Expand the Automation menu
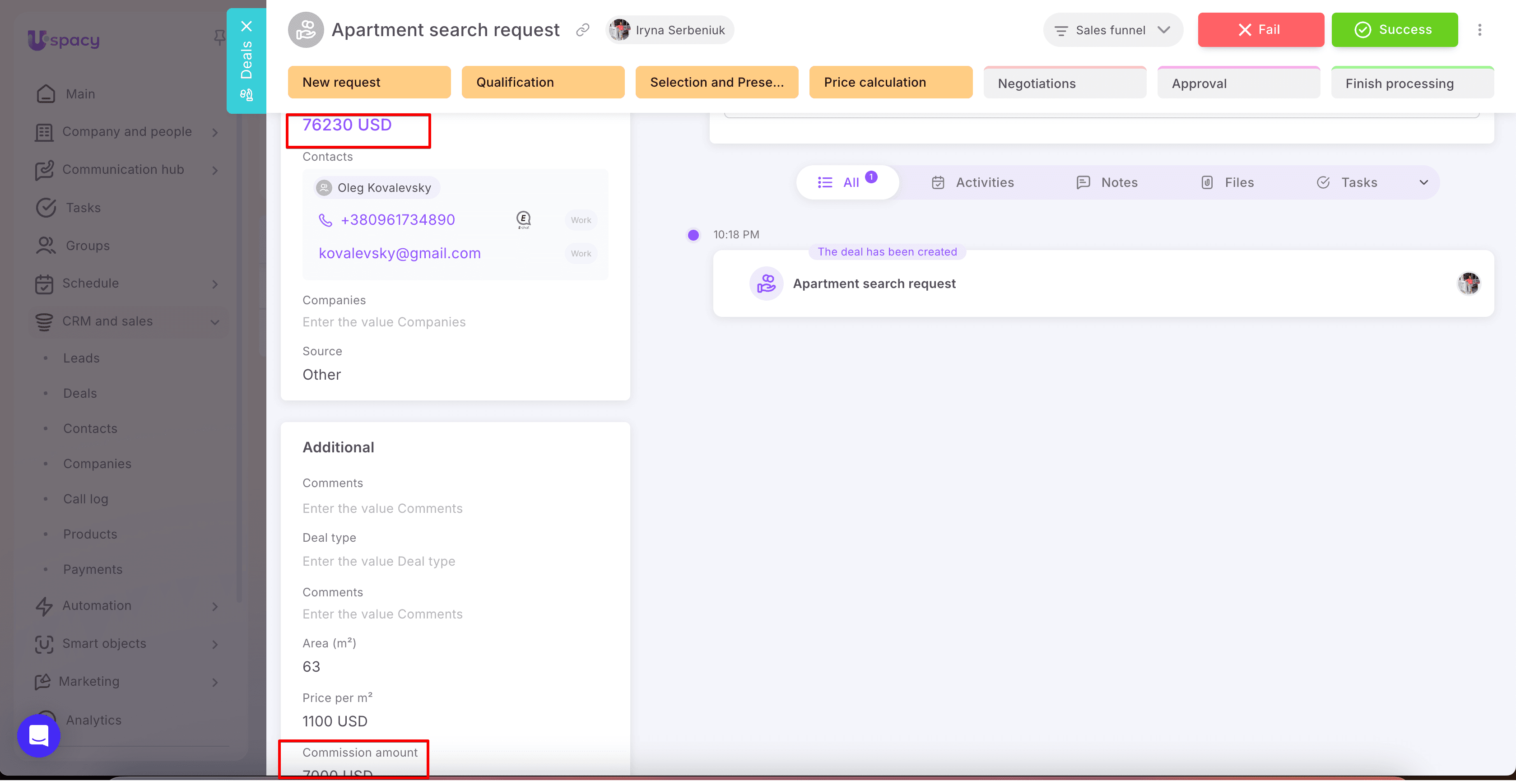The height and width of the screenshot is (781, 1516). click(x=126, y=605)
